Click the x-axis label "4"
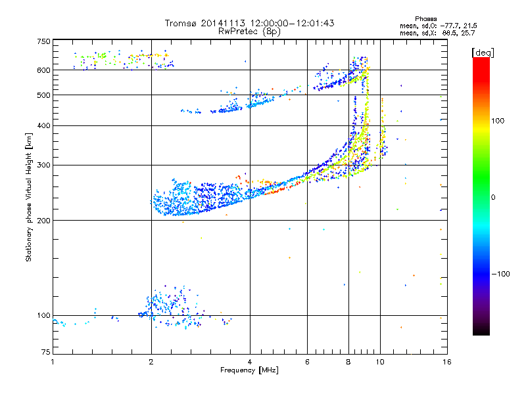Image resolution: width=526 pixels, height=394 pixels. pos(250,362)
